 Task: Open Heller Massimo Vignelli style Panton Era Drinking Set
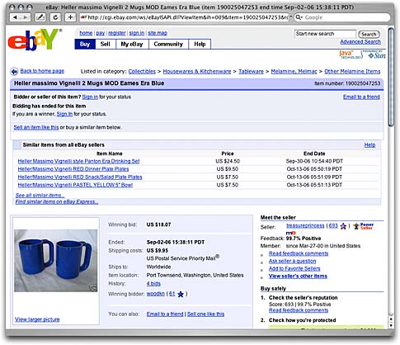78,161
